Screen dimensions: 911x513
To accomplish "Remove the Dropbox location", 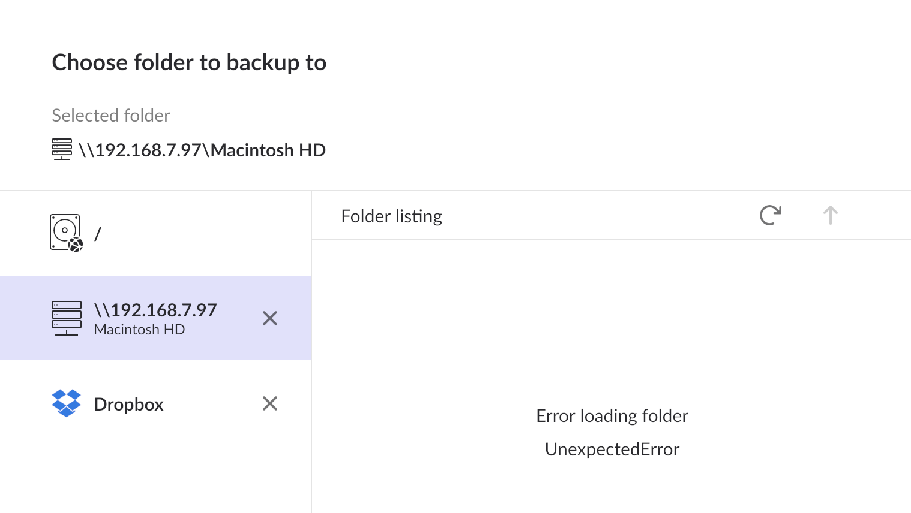I will point(270,403).
